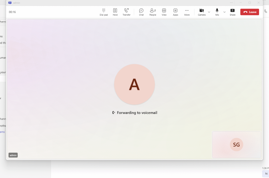Screen dimensions: 269x178
Task: Put the call on Hold
Action: 115,12
